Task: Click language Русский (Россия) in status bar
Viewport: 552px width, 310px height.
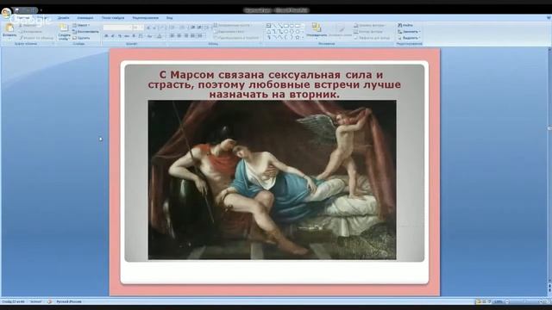Action: [69, 301]
